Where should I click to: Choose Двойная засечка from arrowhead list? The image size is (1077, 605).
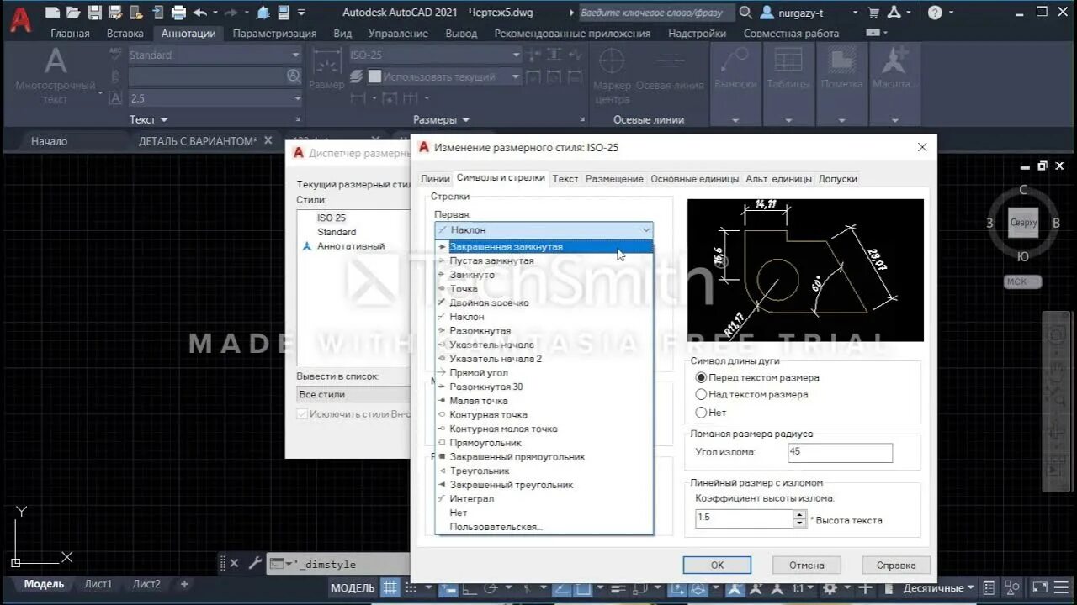pyautogui.click(x=544, y=302)
